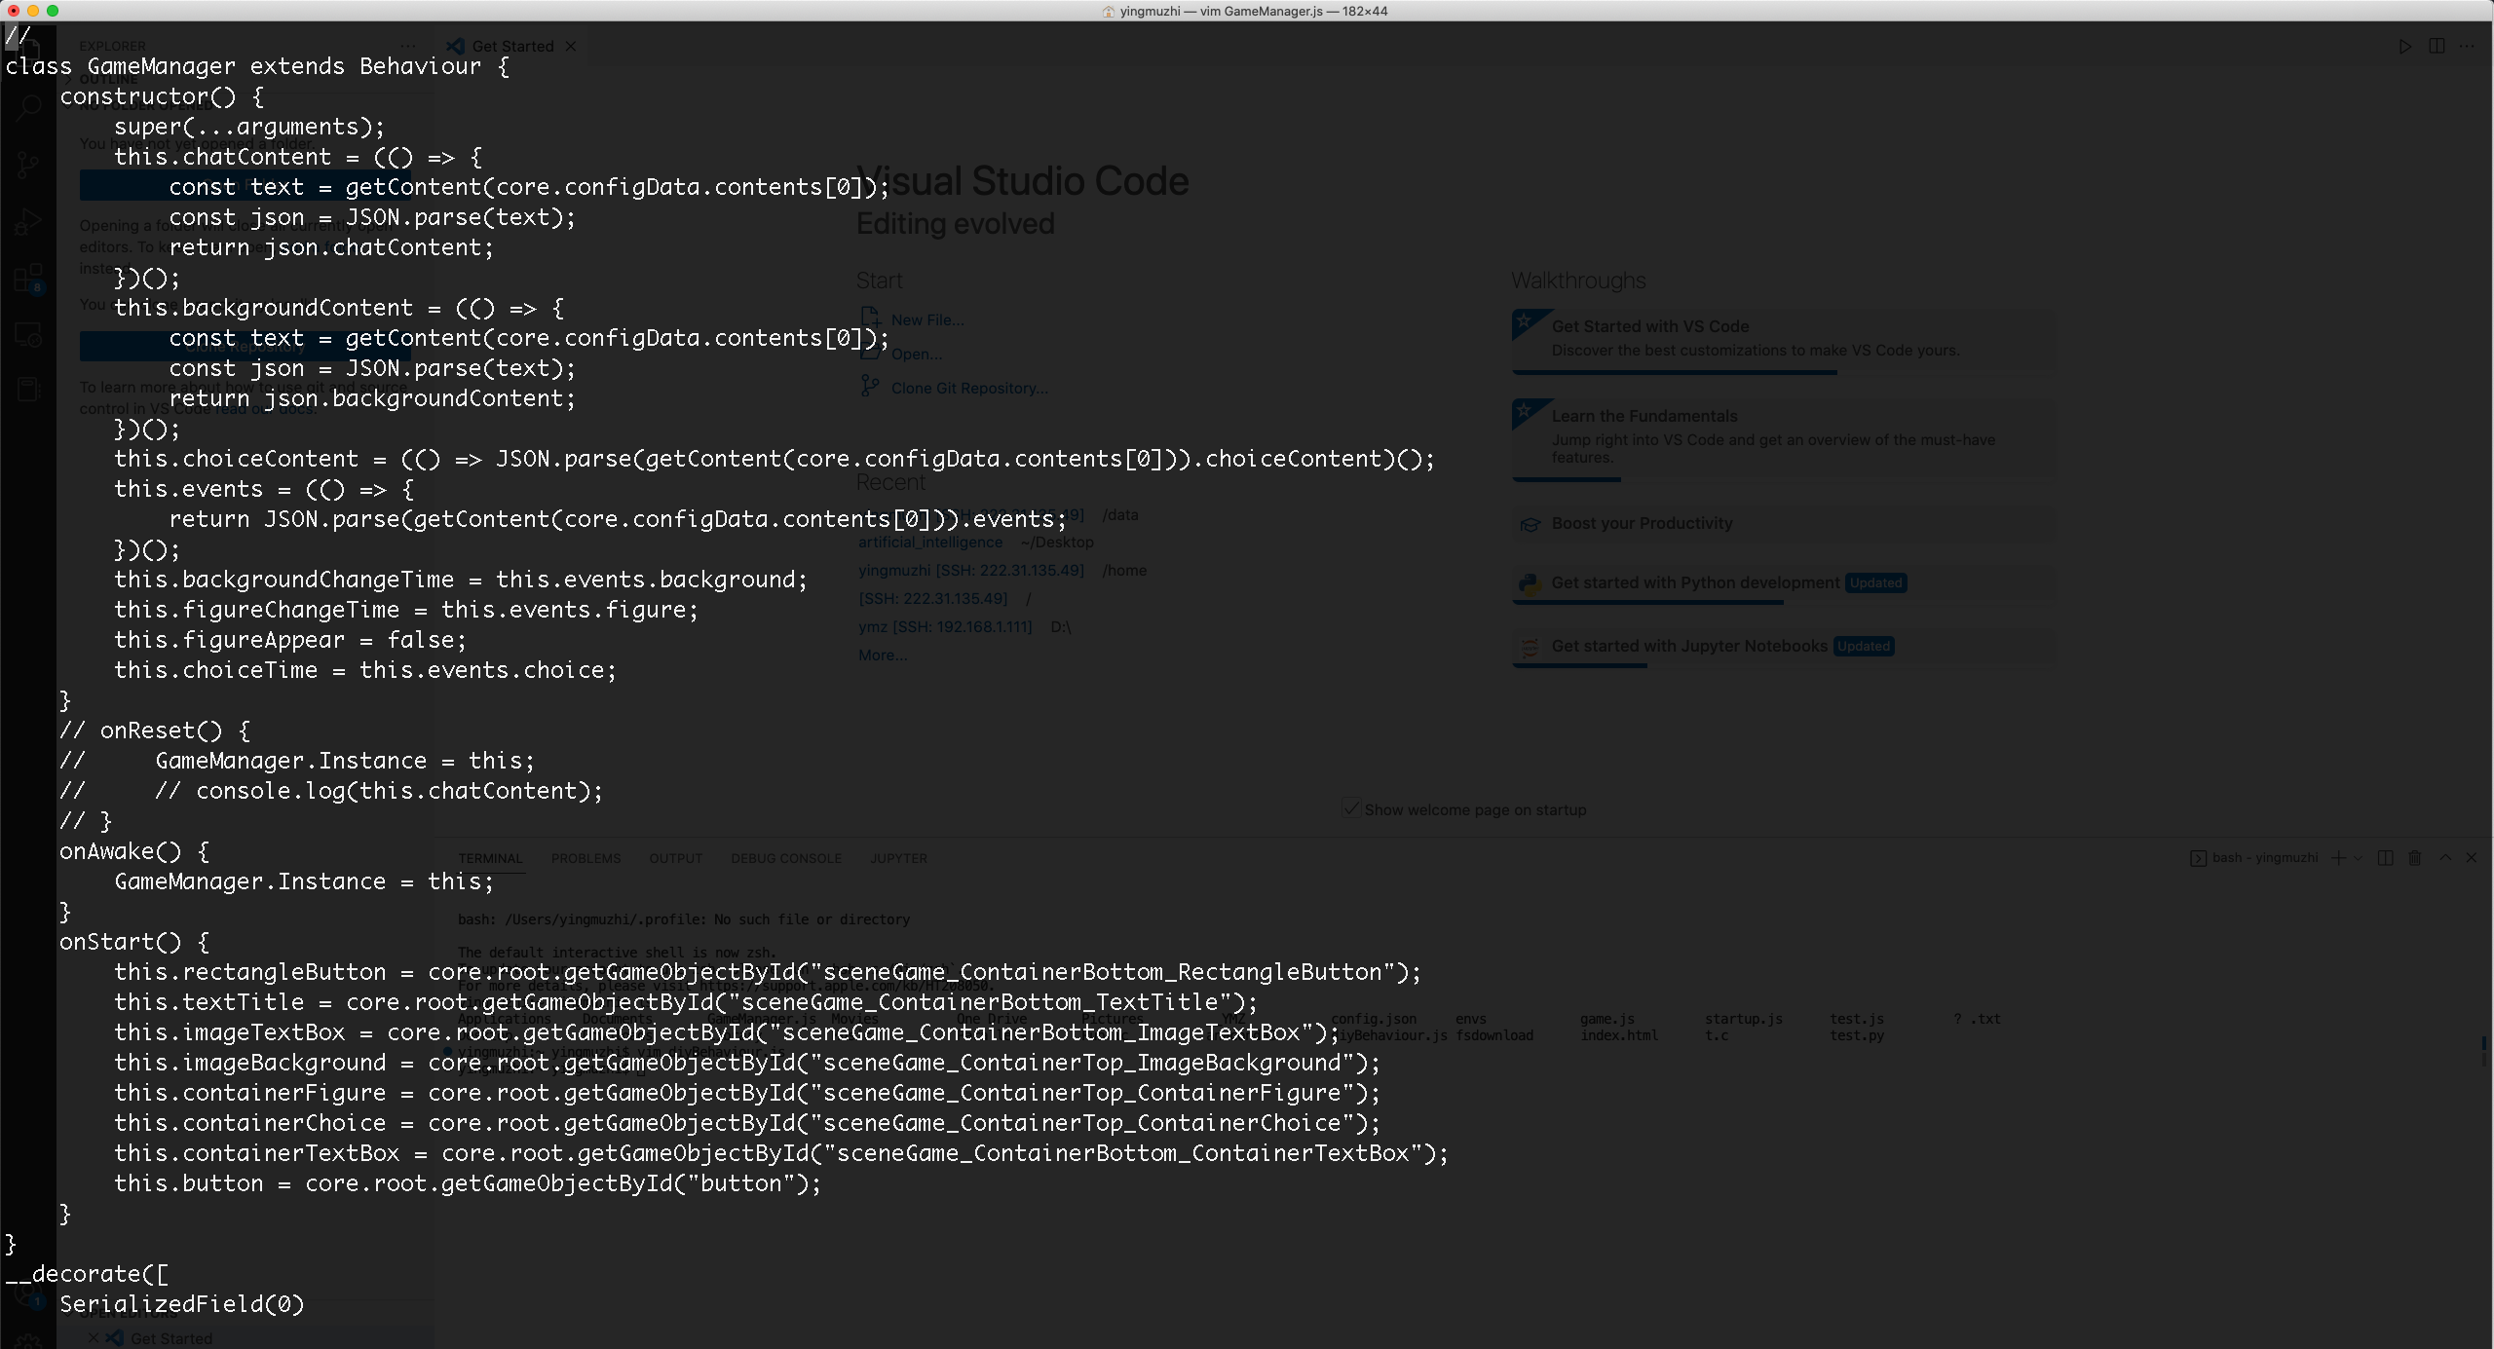This screenshot has width=2494, height=1349.
Task: Toggle Show welcome page on startup checkbox
Action: click(x=1351, y=808)
